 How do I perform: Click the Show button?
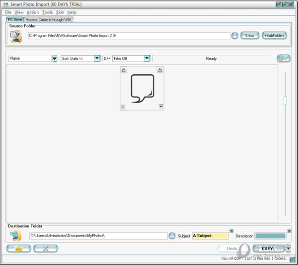(250, 35)
